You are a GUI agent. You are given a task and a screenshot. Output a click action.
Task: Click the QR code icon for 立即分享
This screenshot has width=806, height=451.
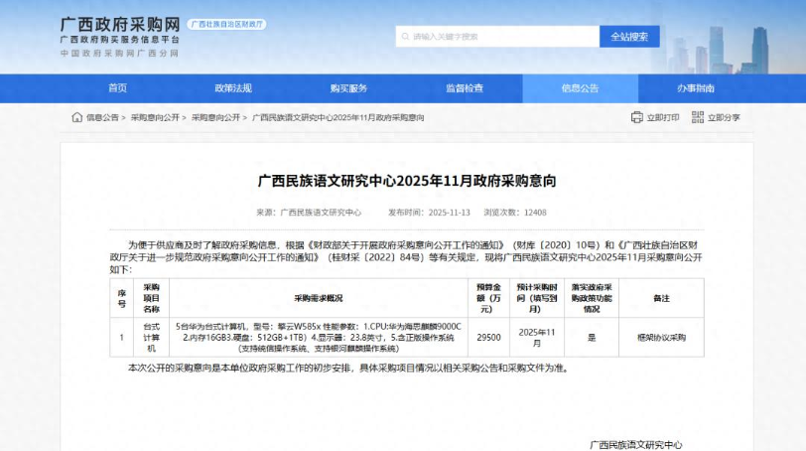click(x=698, y=117)
